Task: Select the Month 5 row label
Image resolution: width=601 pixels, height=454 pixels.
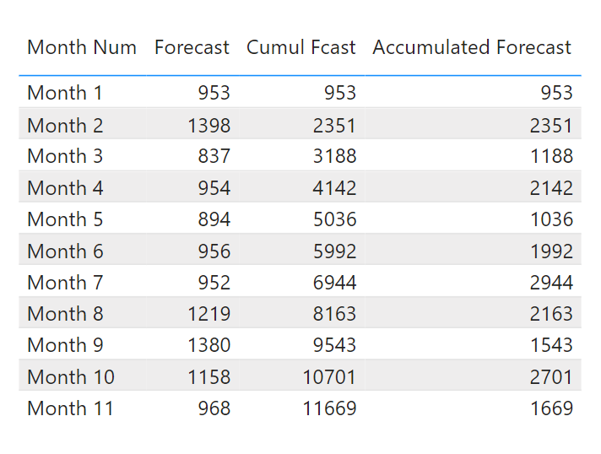Action: (65, 219)
